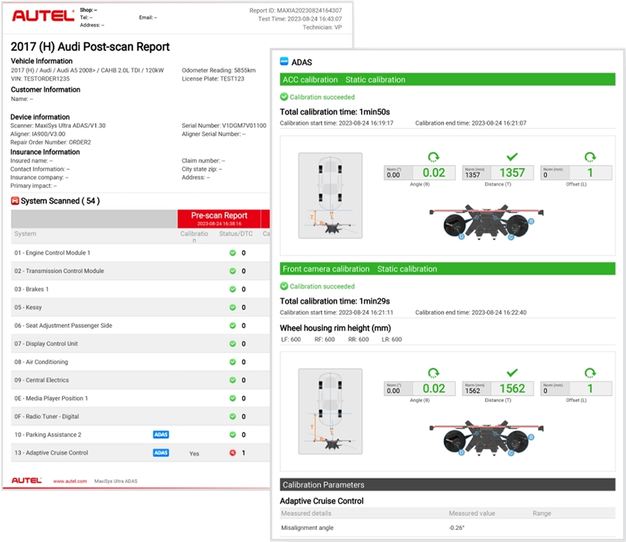
Task: Click the green status check for Kessy
Action: (x=233, y=307)
